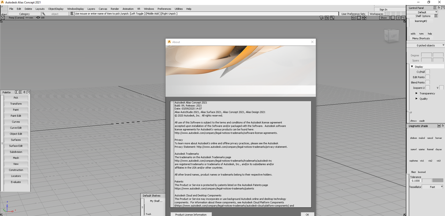Click the Product License Information button
The image size is (445, 216).
191,214
